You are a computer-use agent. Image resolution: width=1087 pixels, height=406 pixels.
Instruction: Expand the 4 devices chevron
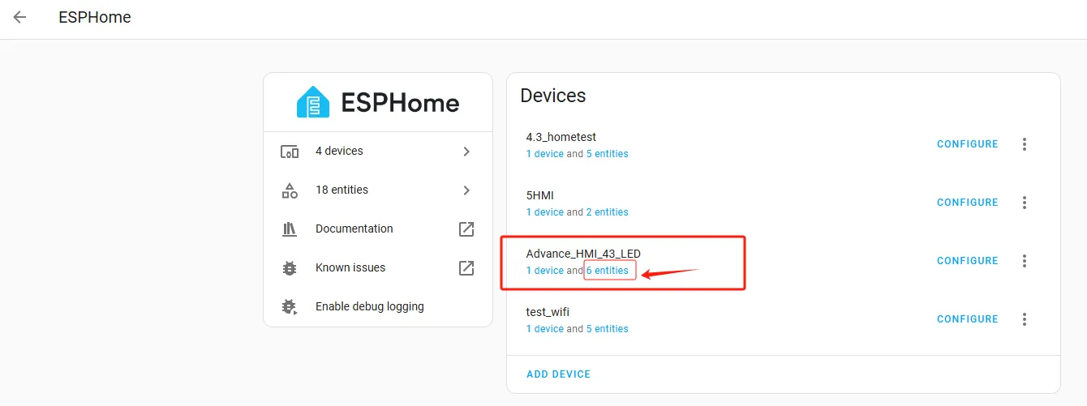(x=466, y=152)
